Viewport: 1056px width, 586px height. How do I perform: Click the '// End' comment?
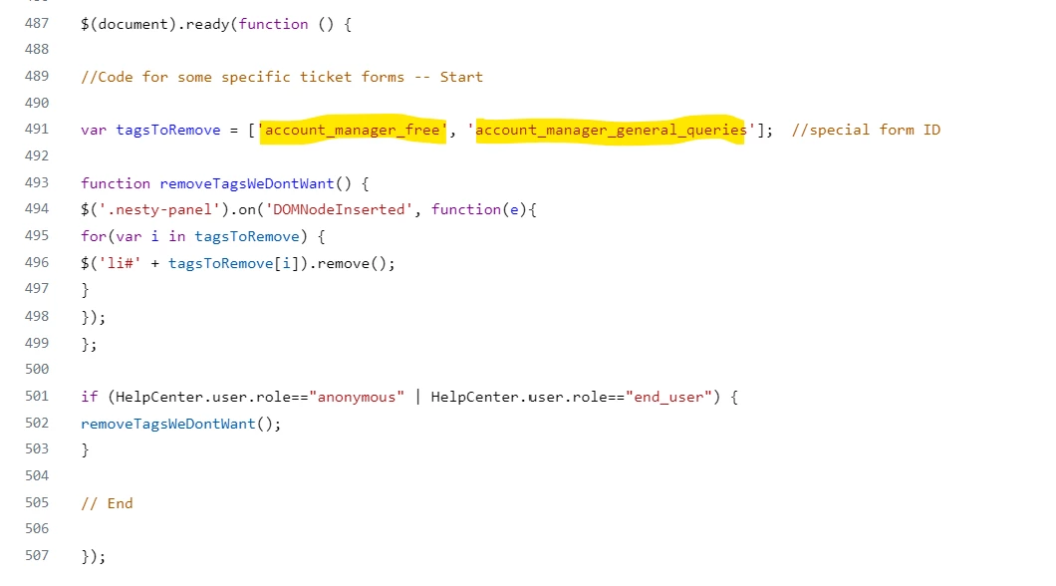(107, 504)
